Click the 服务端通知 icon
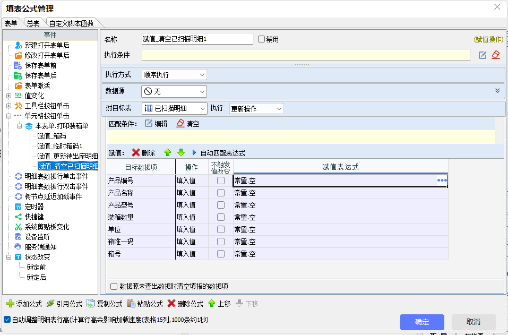This screenshot has height=335, width=508. pos(18,247)
